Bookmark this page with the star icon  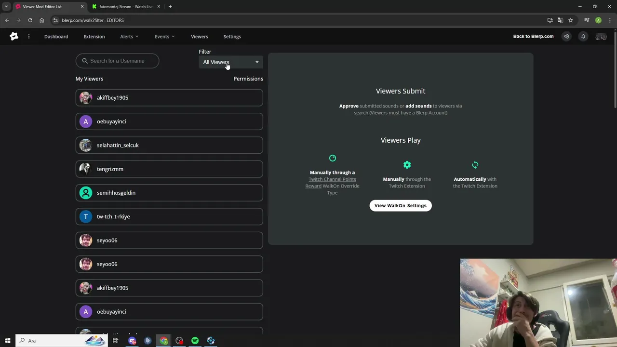tap(571, 20)
